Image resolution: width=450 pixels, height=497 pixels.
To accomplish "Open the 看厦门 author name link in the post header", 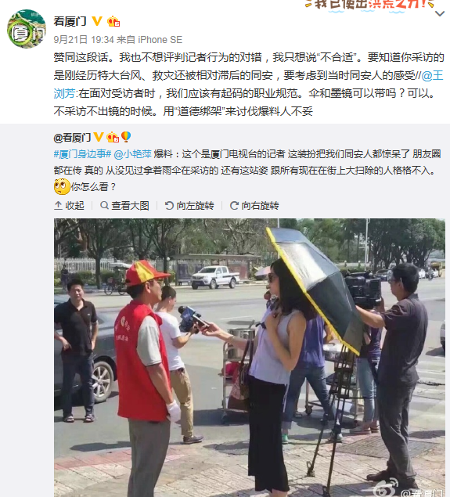I will coord(70,21).
